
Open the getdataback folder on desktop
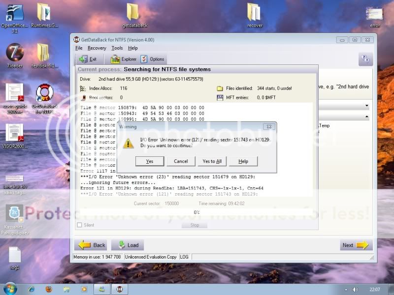[134, 16]
